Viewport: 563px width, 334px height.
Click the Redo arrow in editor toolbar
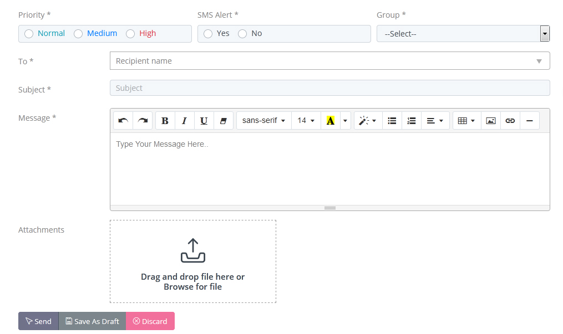143,121
